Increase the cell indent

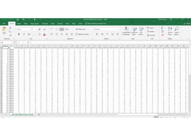(72, 34)
